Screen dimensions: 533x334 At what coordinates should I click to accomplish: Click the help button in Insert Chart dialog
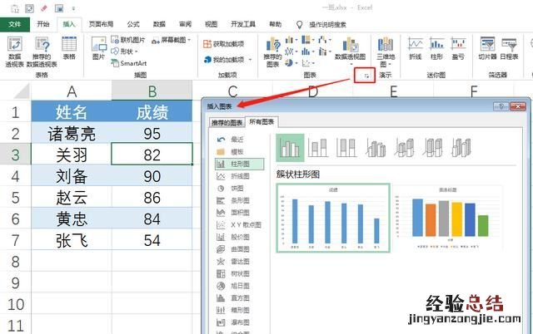coord(501,106)
